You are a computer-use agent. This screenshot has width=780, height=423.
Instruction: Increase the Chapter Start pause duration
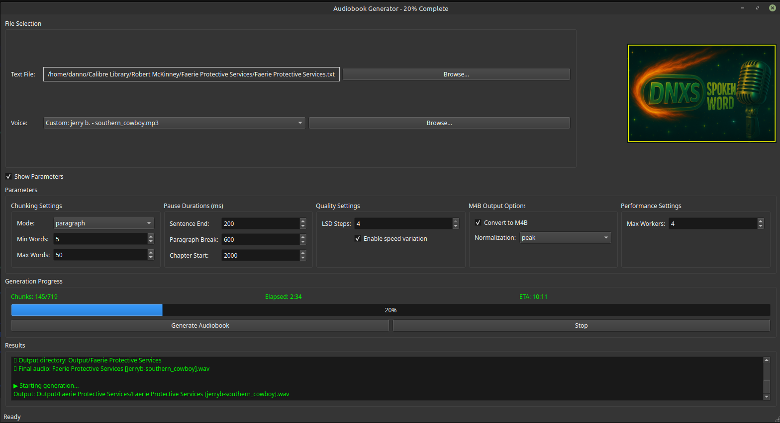coord(303,253)
